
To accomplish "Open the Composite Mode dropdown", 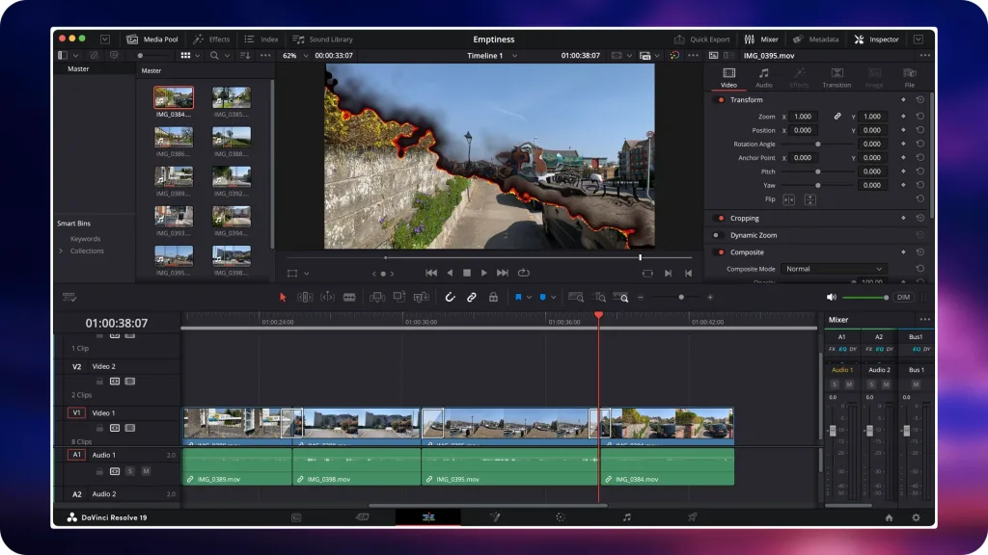I will coord(834,269).
